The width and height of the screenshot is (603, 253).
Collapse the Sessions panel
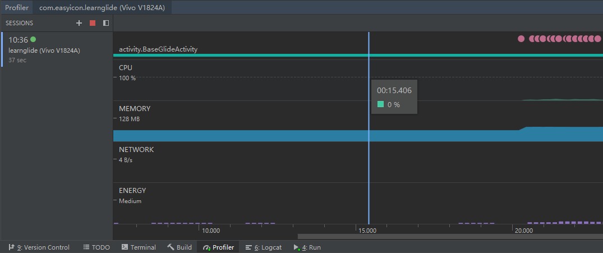coord(106,23)
